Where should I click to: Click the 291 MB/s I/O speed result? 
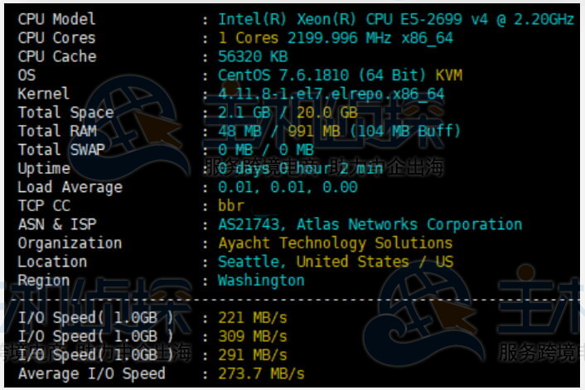click(253, 354)
